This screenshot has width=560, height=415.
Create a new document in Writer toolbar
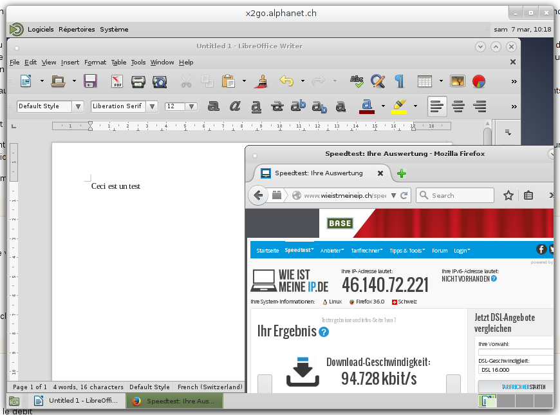(26, 81)
